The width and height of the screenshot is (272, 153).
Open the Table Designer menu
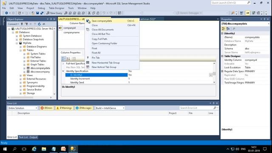click(x=57, y=8)
